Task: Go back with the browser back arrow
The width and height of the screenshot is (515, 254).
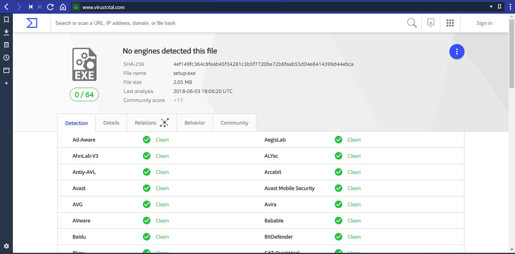Action: coord(6,7)
